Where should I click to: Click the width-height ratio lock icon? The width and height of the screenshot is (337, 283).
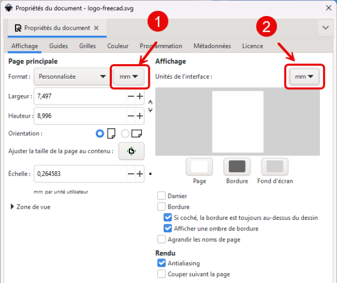pyautogui.click(x=150, y=106)
